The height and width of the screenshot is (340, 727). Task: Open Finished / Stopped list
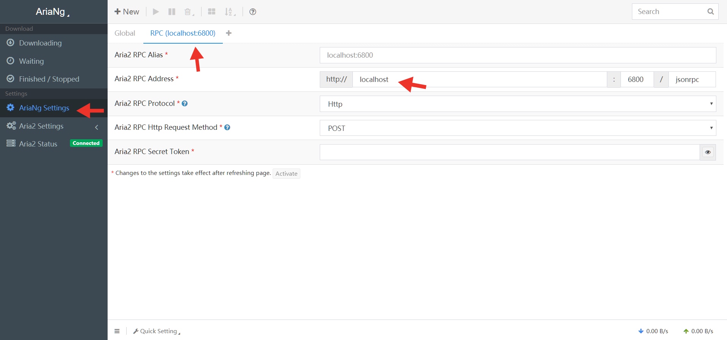click(x=54, y=79)
